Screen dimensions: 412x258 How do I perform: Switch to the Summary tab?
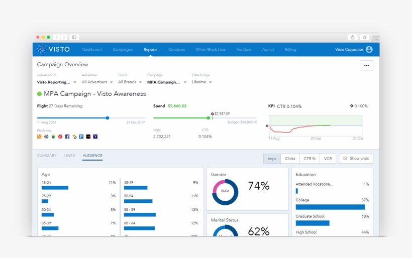[47, 156]
